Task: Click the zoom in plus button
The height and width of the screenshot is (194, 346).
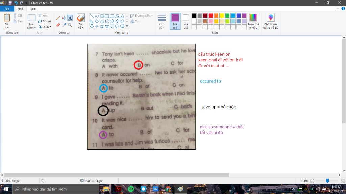Action: pyautogui.click(x=343, y=181)
